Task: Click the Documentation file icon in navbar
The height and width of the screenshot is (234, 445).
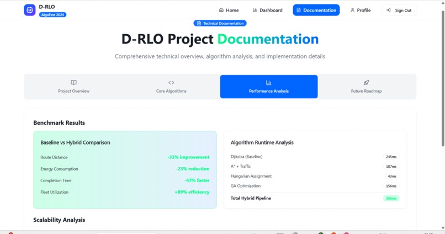Action: [298, 10]
